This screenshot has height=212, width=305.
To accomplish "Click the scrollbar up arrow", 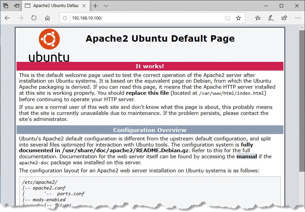I will coord(302,28).
